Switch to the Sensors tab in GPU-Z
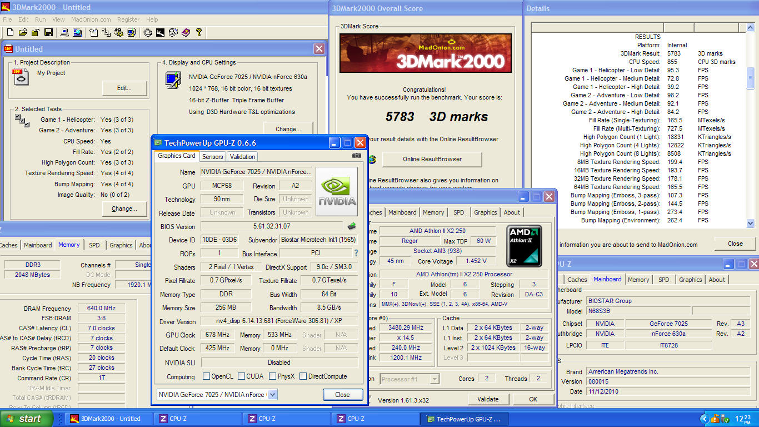Screen dimensions: 759x427 [213, 157]
